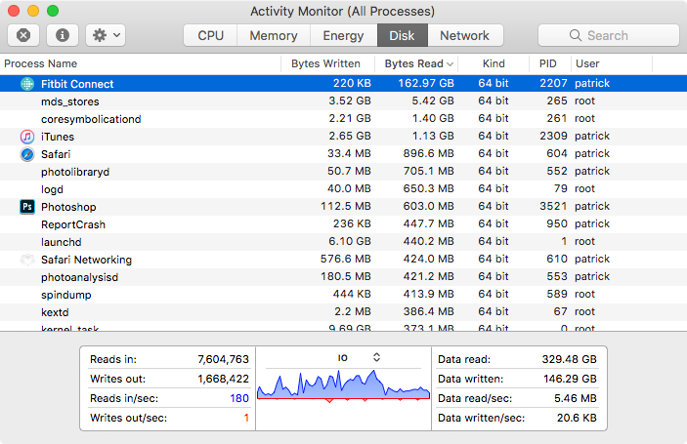
Task: Click the 896.6 MB bytes read value
Action: tap(428, 153)
